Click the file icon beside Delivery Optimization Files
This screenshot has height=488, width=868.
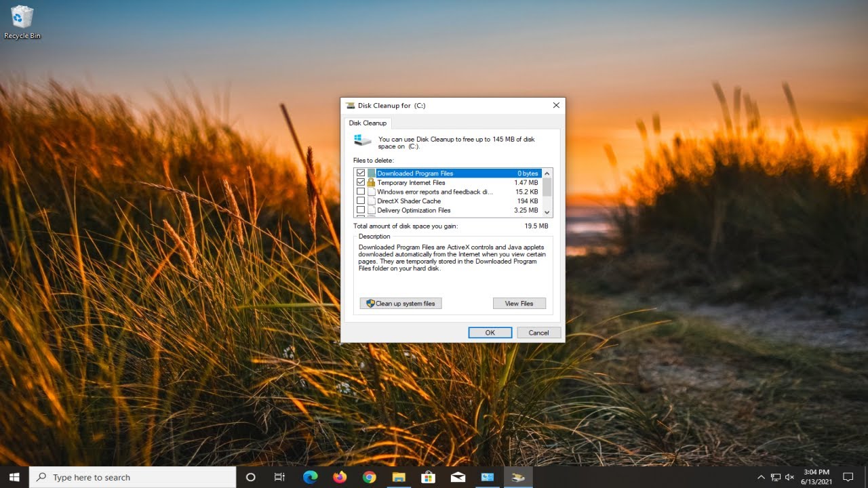coord(371,210)
